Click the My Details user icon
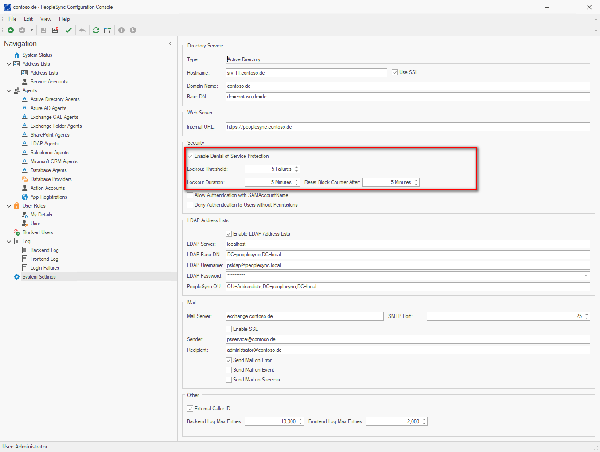 [25, 215]
